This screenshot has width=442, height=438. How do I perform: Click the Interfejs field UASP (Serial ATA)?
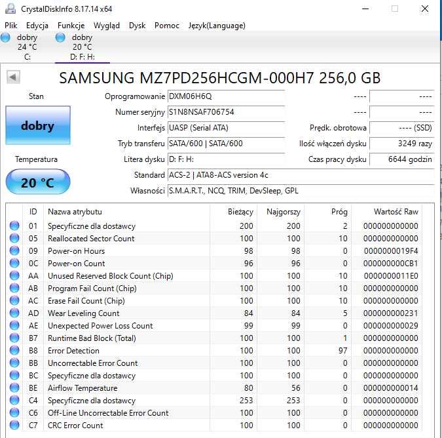[x=226, y=128]
